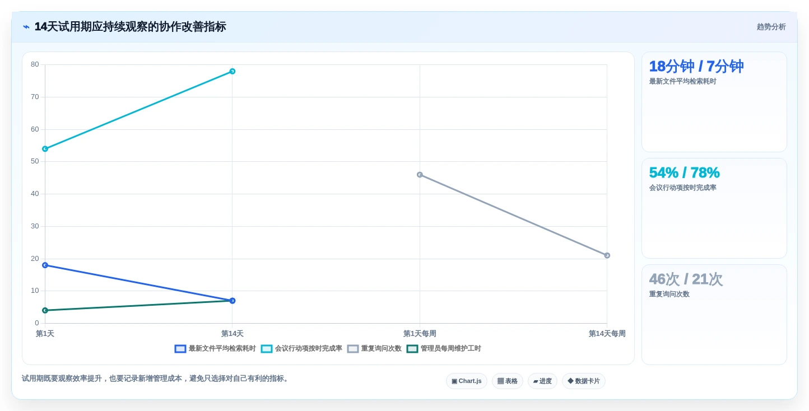Viewport: 809px width, 411px height.
Task: Select the 表格 tag chip
Action: pyautogui.click(x=508, y=381)
